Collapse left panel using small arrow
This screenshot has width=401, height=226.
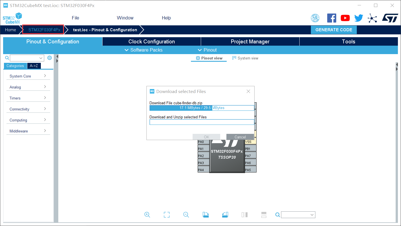[x=57, y=56]
